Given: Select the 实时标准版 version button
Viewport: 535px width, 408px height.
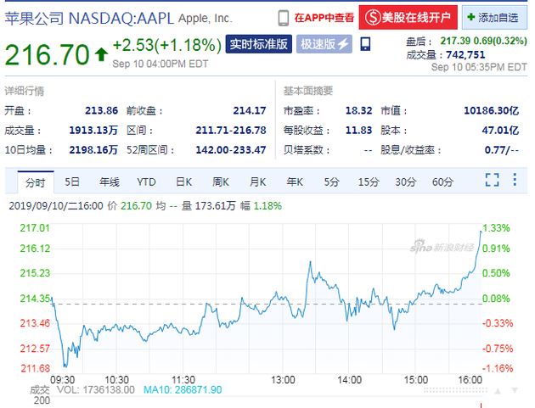Looking at the screenshot, I should point(259,44).
